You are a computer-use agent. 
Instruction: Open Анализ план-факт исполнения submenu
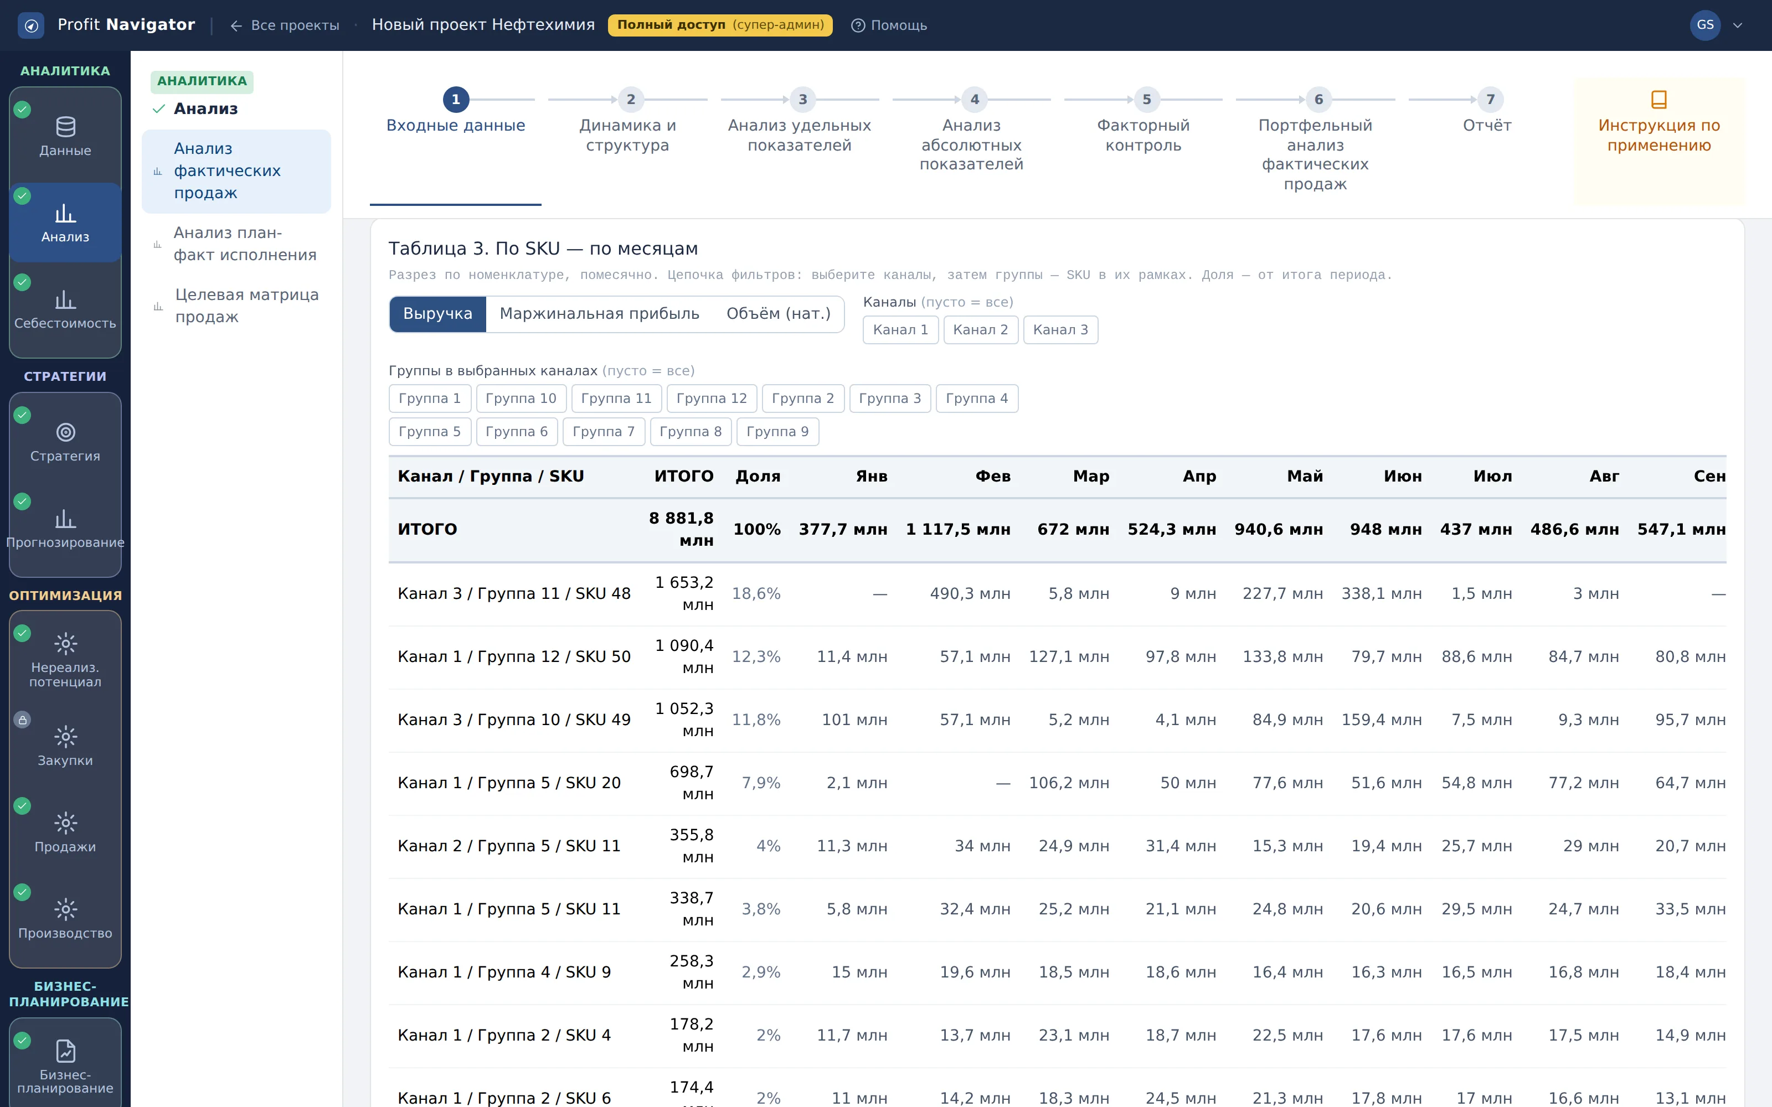click(x=236, y=244)
